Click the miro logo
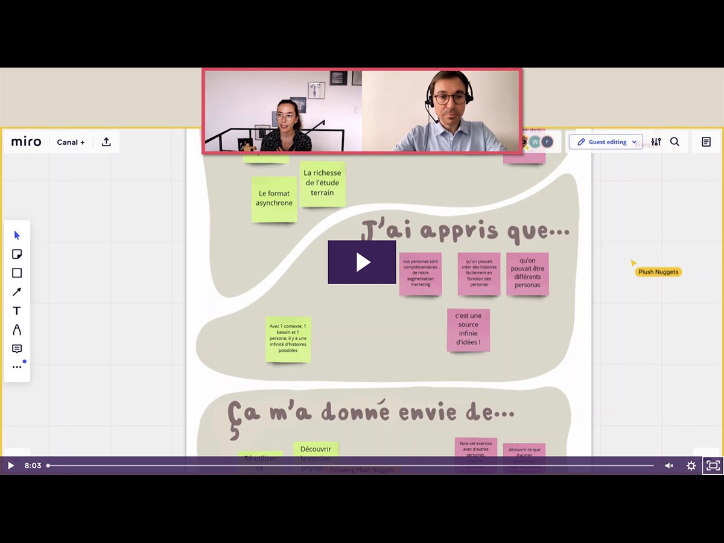The height and width of the screenshot is (543, 724). tap(27, 142)
